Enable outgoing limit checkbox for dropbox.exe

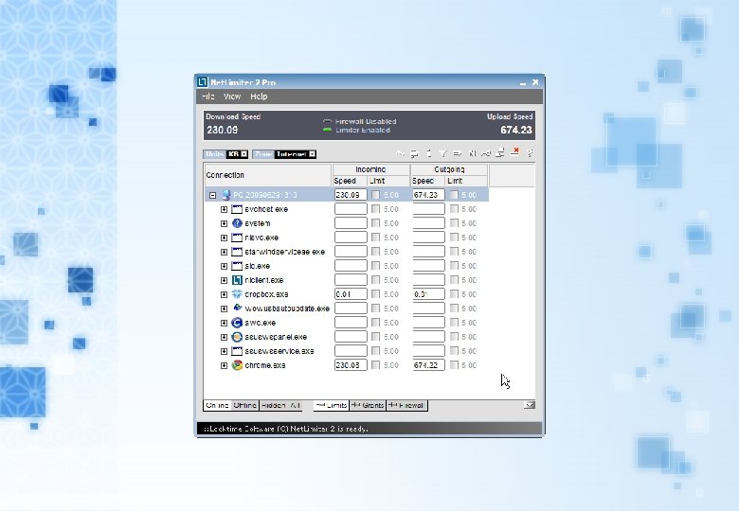[x=454, y=293]
